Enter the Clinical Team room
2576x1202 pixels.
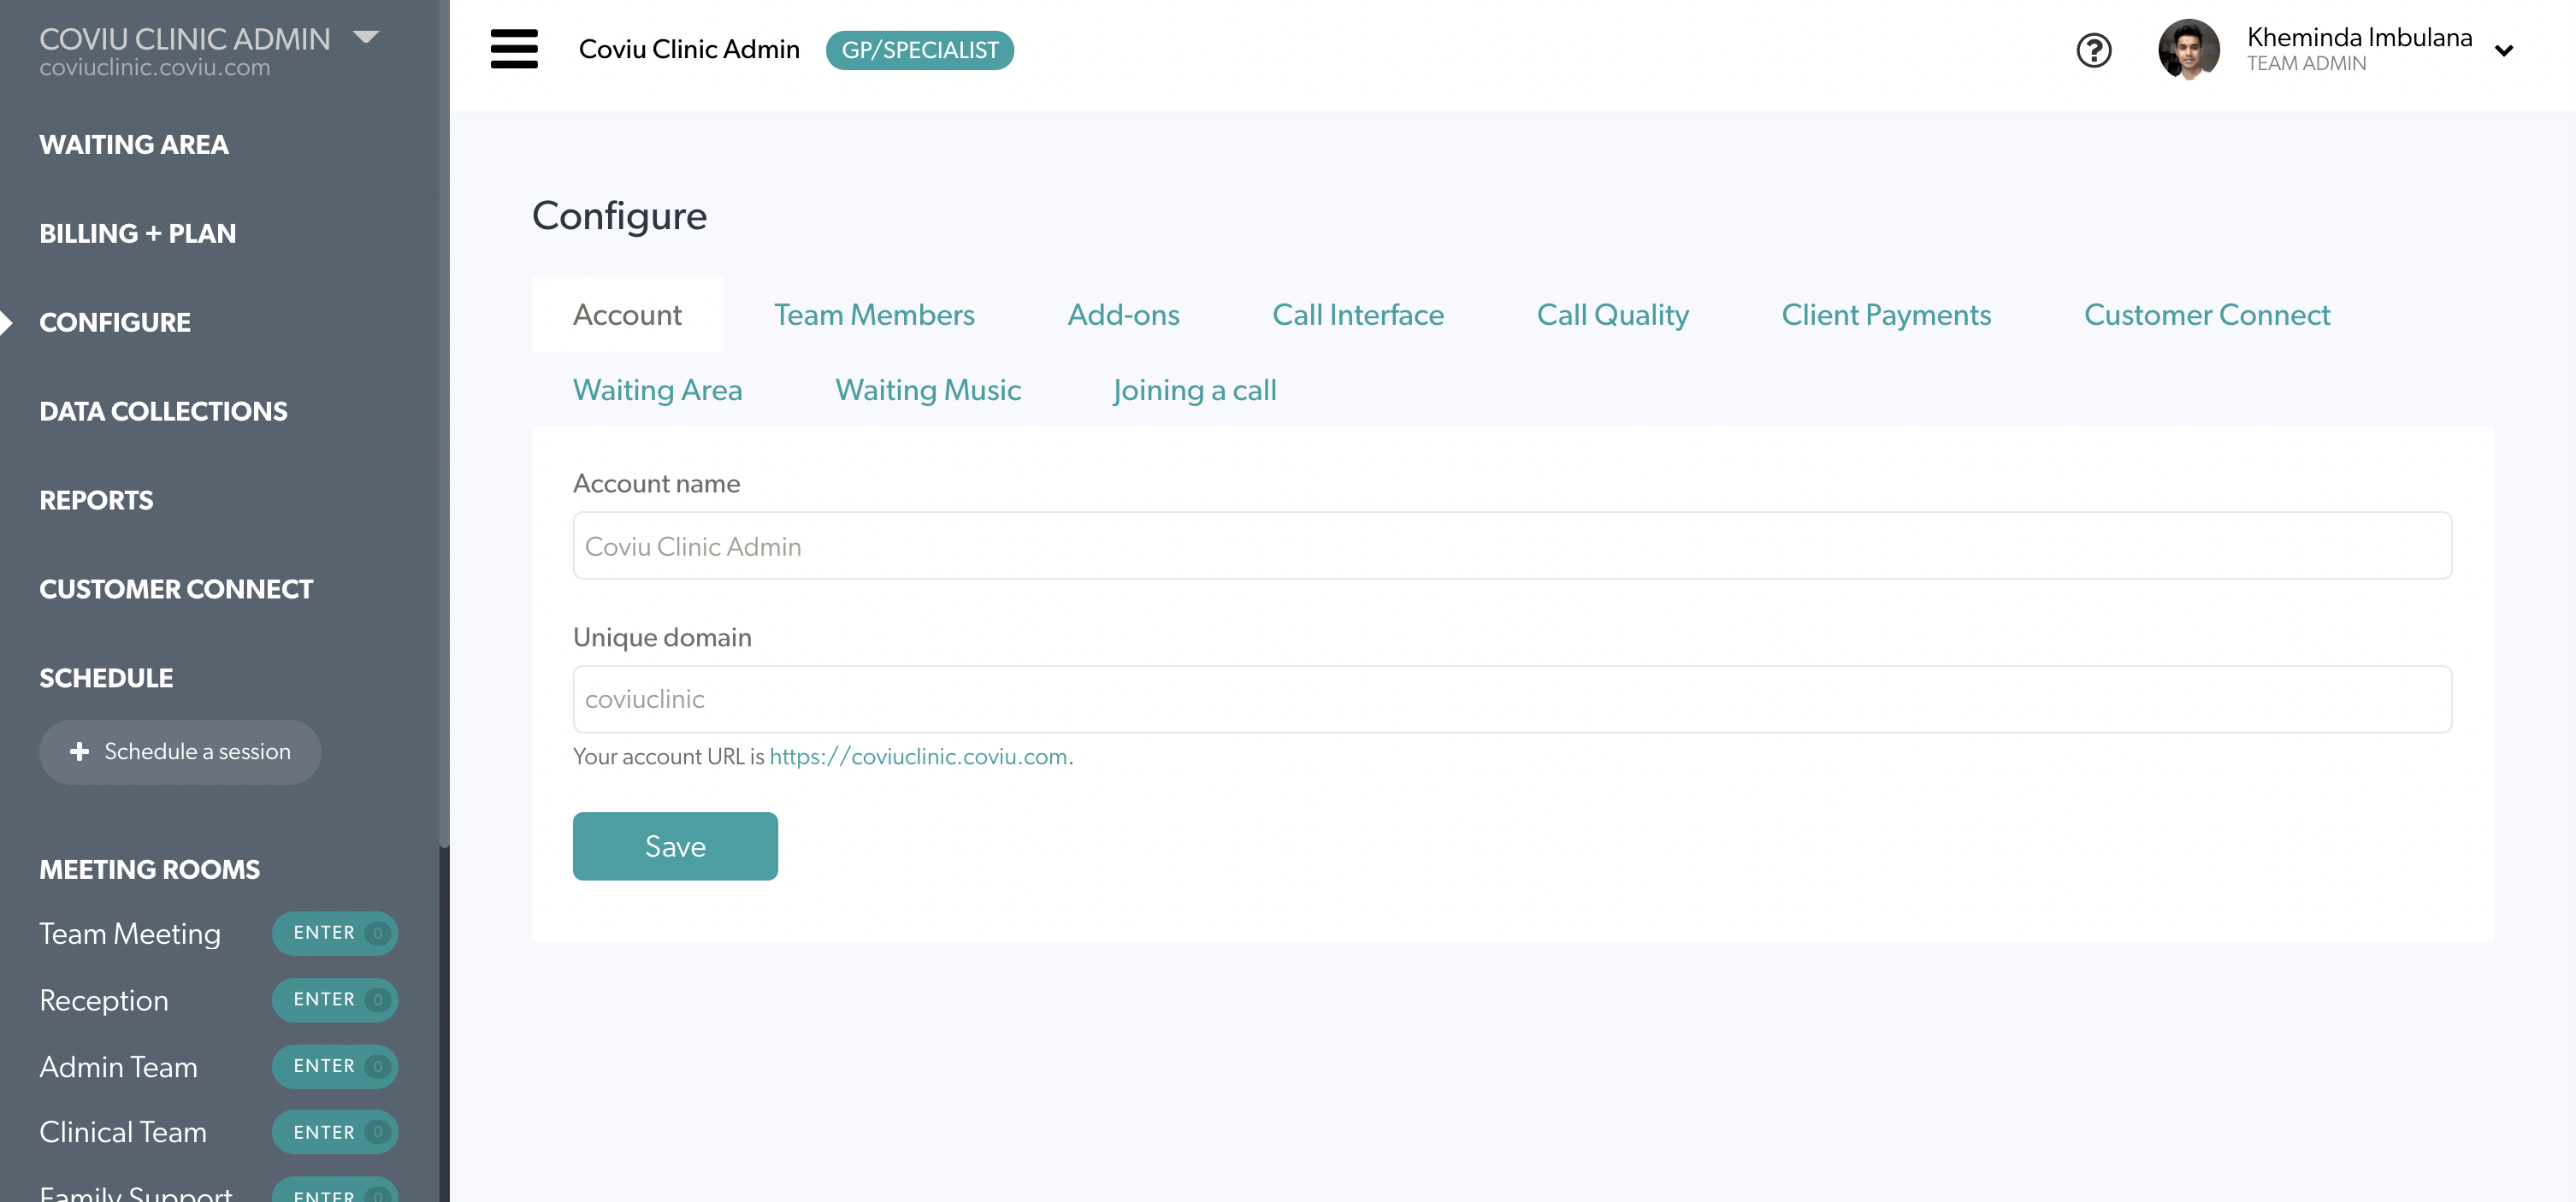pos(334,1132)
